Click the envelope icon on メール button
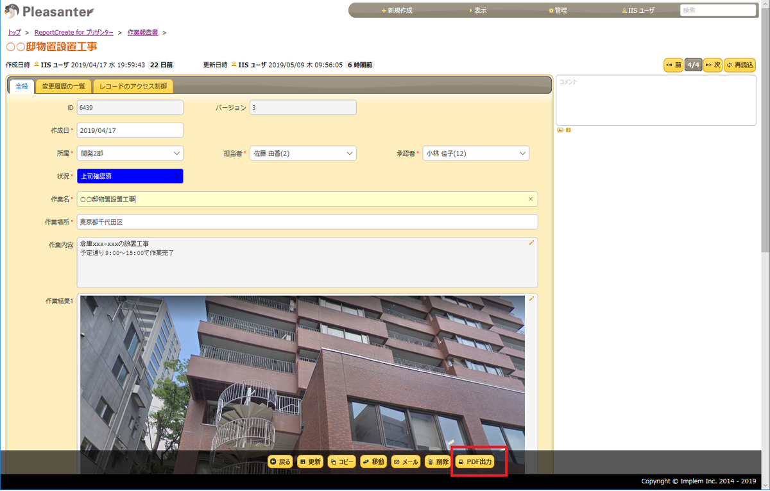 point(398,461)
